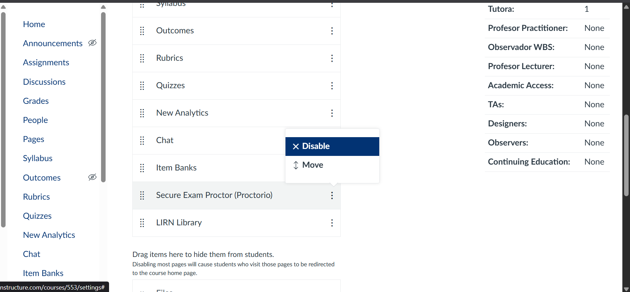Viewport: 630px width, 292px height.
Task: Click the drag handle beside New Analytics row
Action: coord(142,113)
